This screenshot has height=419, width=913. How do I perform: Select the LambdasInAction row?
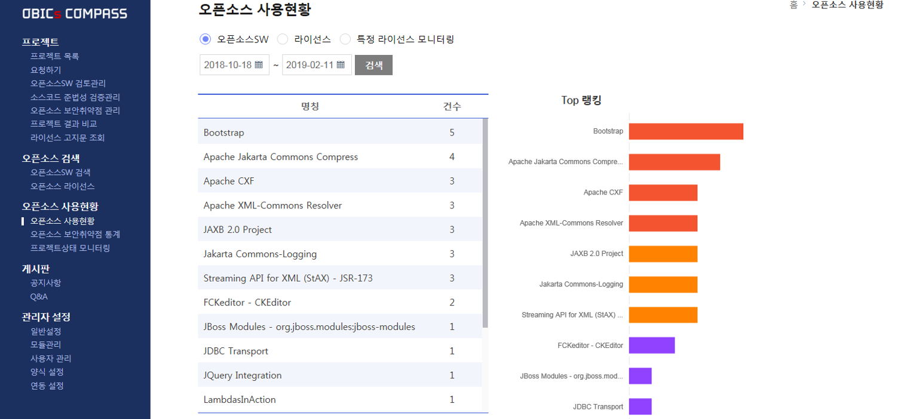340,399
